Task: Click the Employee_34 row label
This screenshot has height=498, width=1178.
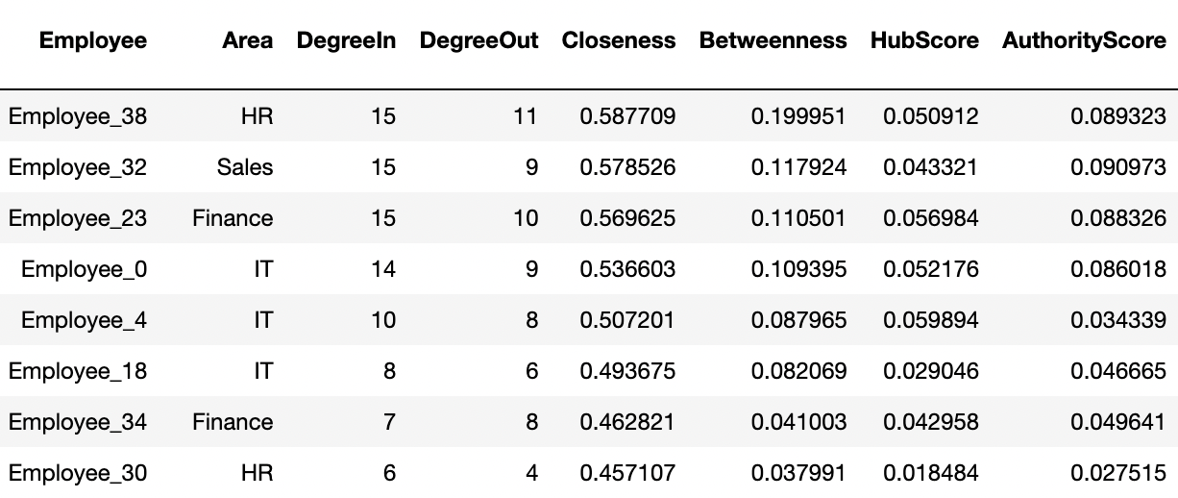Action: pyautogui.click(x=78, y=422)
